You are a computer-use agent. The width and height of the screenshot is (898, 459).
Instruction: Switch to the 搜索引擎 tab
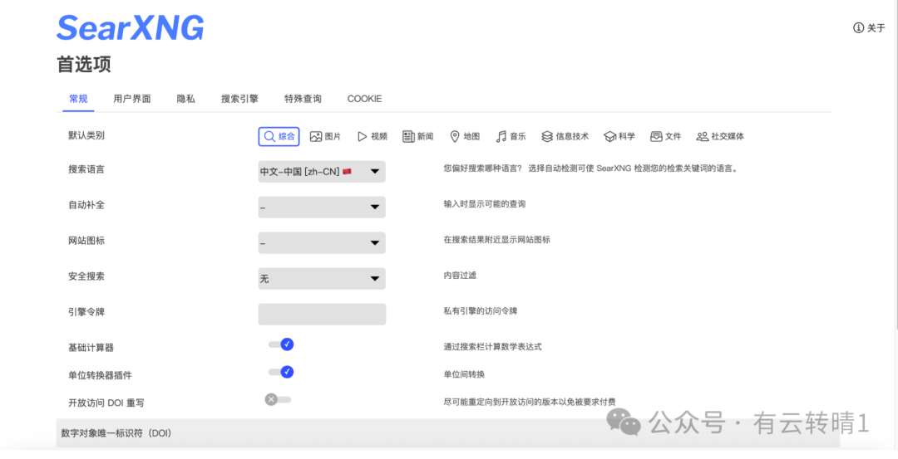pos(240,99)
